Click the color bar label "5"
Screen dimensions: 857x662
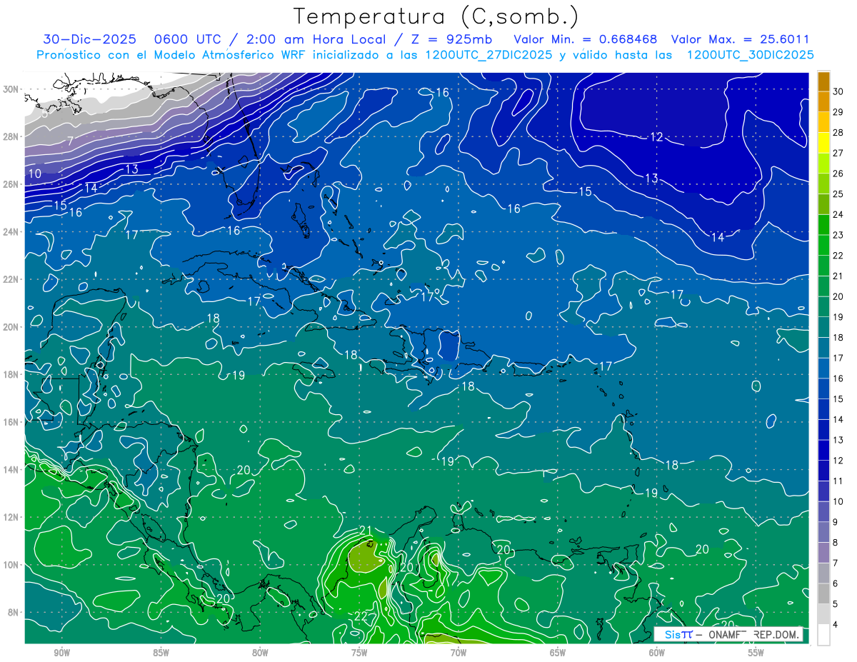point(836,604)
